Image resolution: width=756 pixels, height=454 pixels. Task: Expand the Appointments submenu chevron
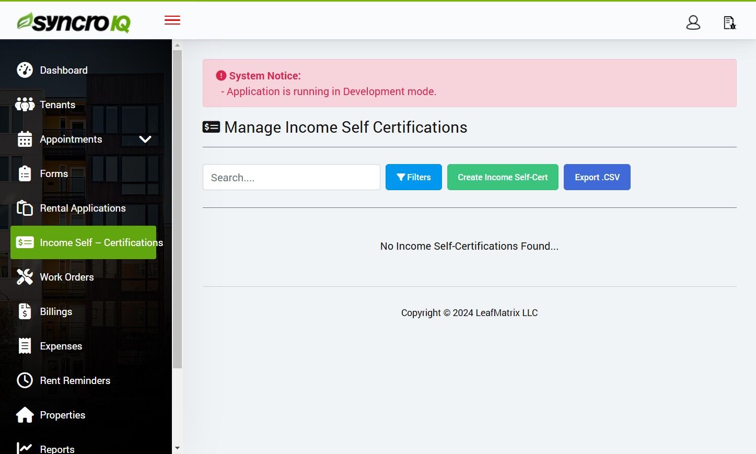[145, 139]
